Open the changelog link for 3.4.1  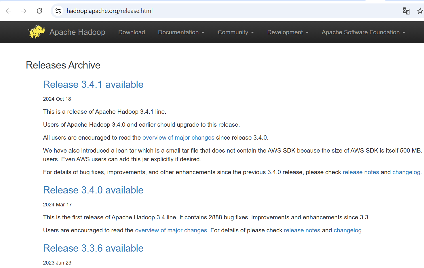coord(406,172)
